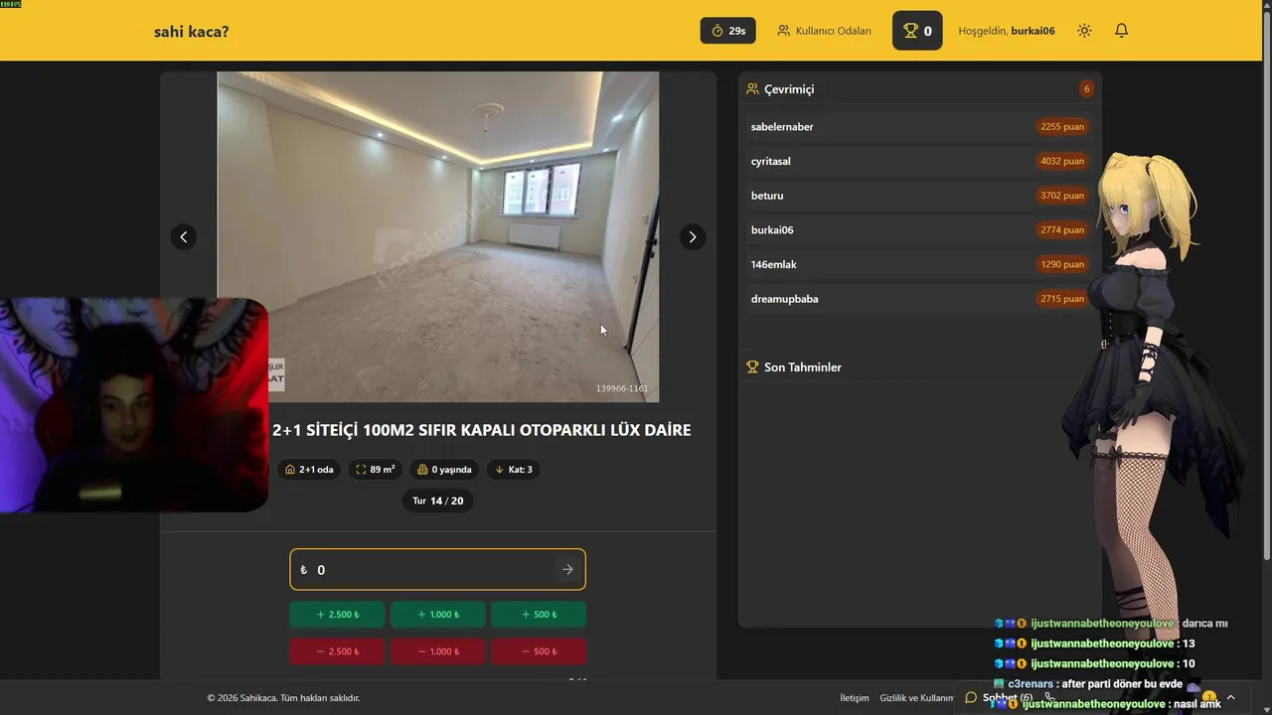1272x715 pixels.
Task: Click the copyright 2026 Sahikaca text
Action: 283,698
